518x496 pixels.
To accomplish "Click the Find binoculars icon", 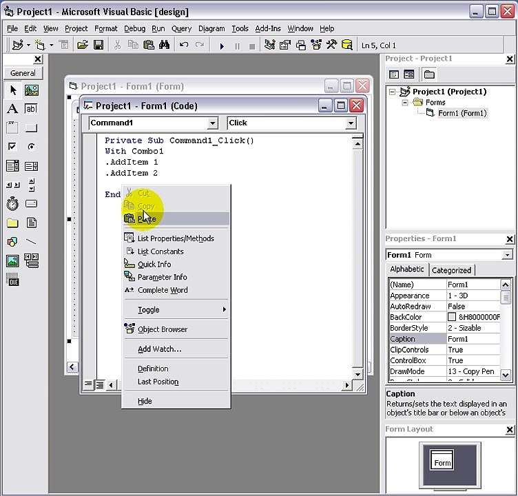I will click(x=164, y=45).
